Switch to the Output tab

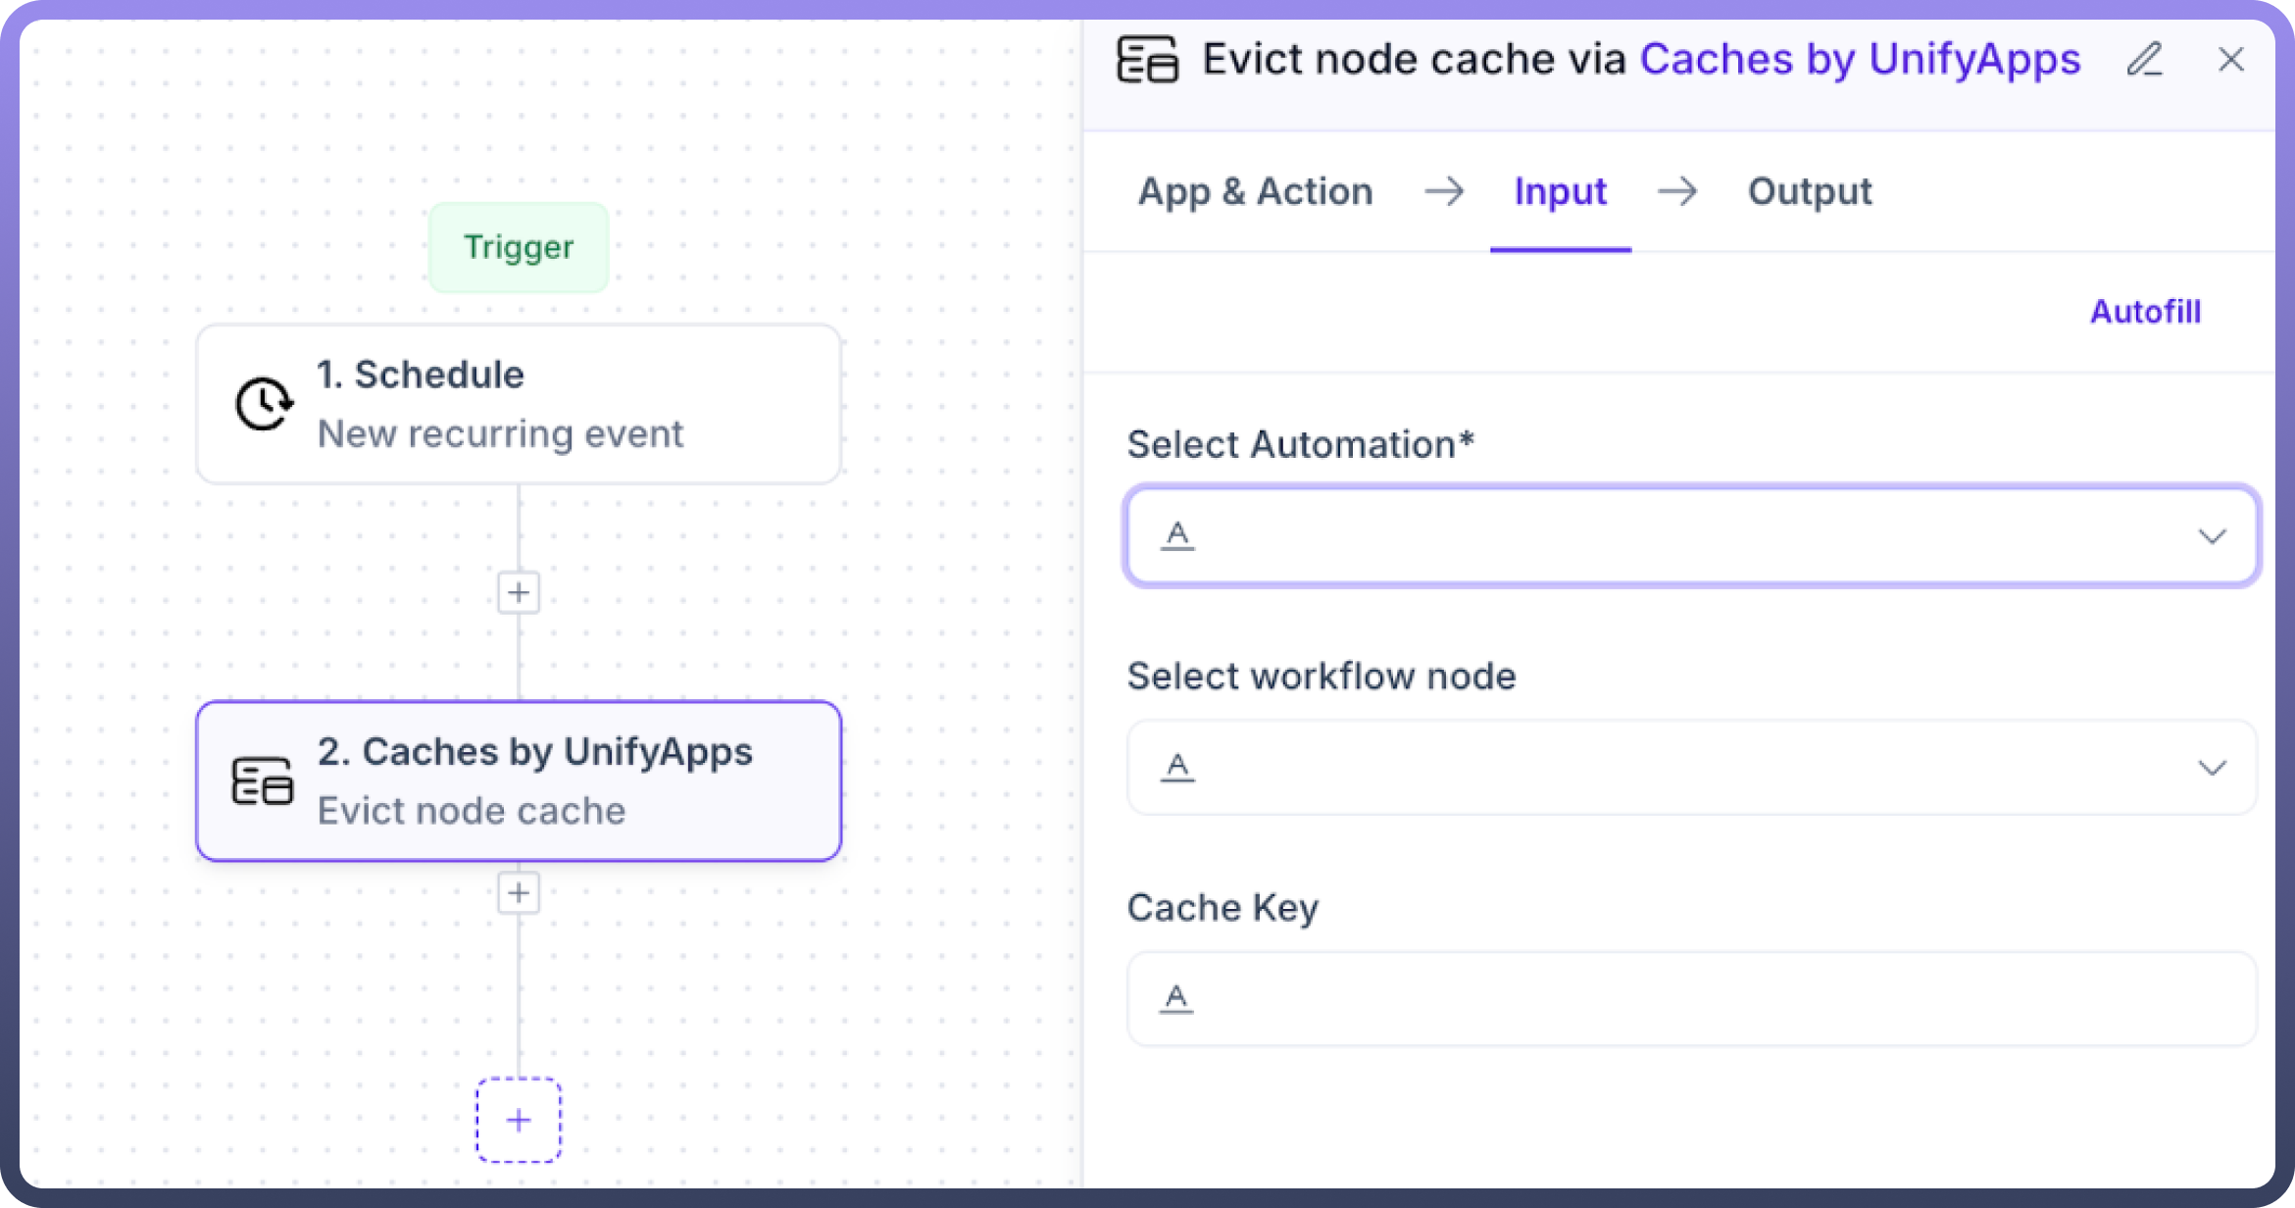1810,191
